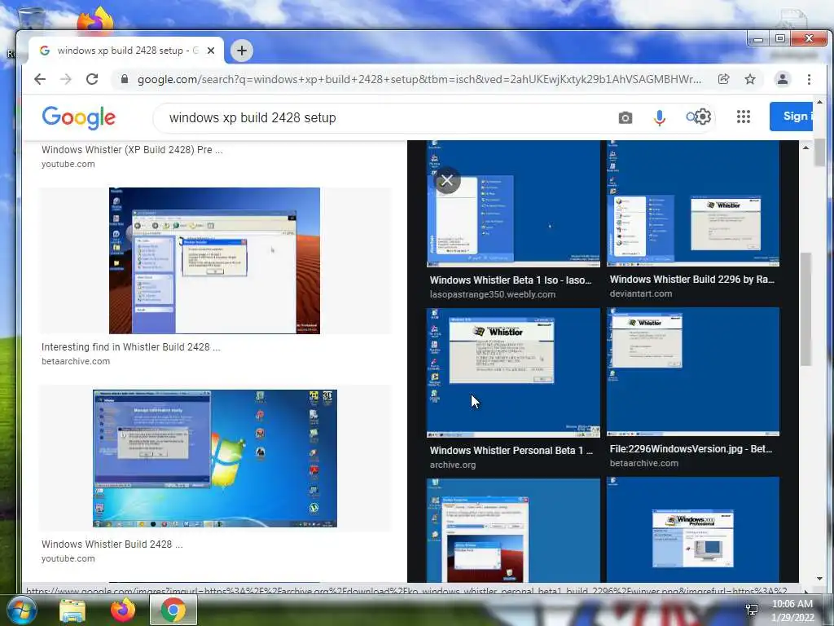
Task: Open the red desert wallpaper related image
Action: (x=513, y=531)
